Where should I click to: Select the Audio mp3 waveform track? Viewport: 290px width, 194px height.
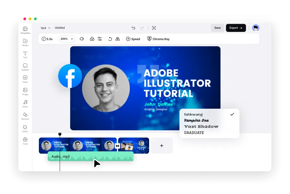tap(90, 156)
